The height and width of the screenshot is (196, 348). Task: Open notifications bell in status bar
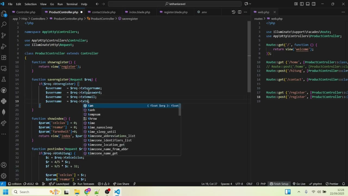(x=343, y=184)
